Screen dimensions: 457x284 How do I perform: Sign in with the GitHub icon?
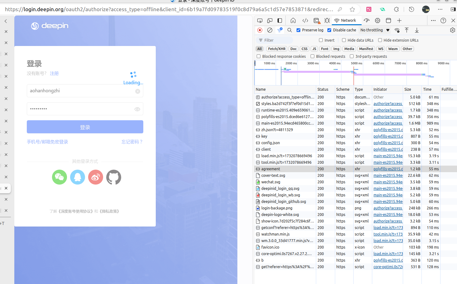point(114,177)
